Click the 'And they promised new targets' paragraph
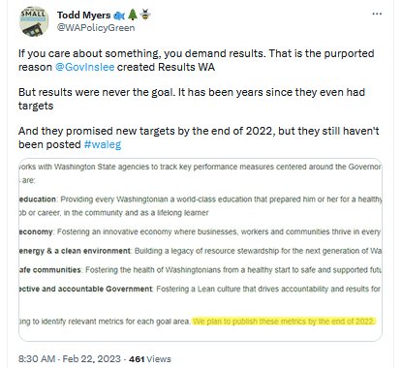Image resolution: width=402 pixels, height=368 pixels. click(199, 138)
